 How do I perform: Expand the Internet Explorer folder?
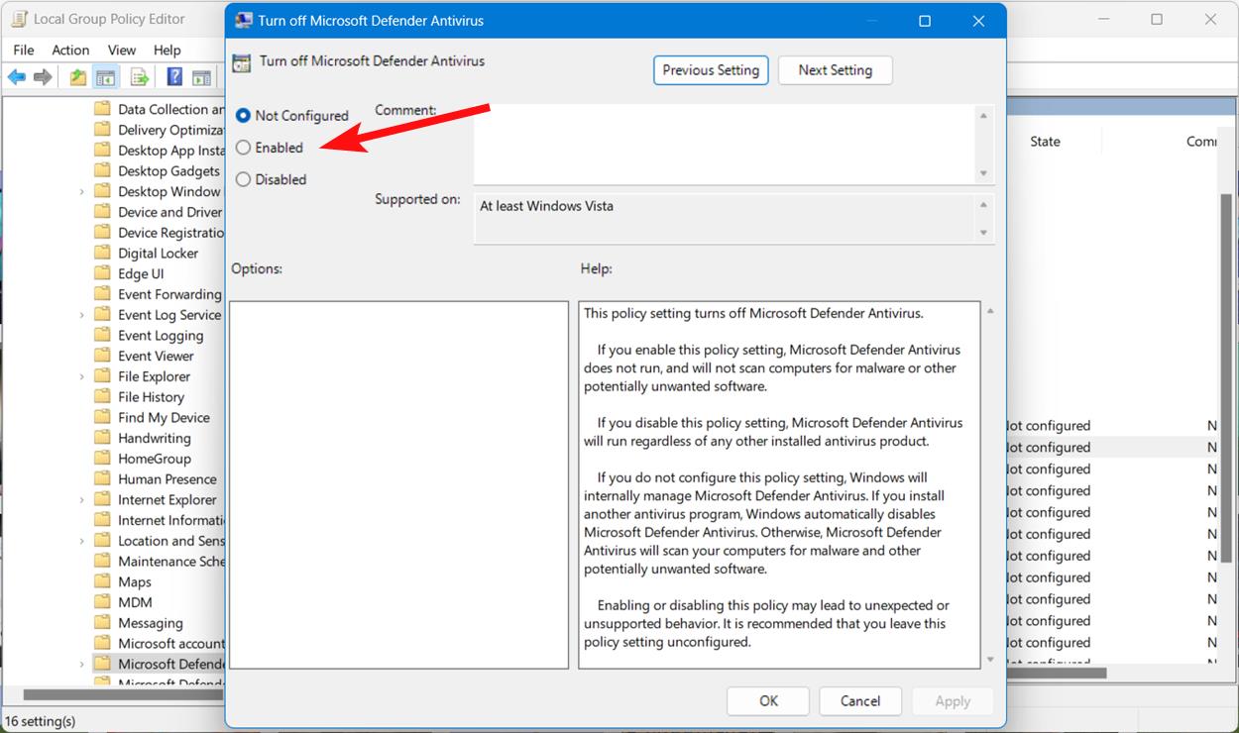tap(81, 498)
